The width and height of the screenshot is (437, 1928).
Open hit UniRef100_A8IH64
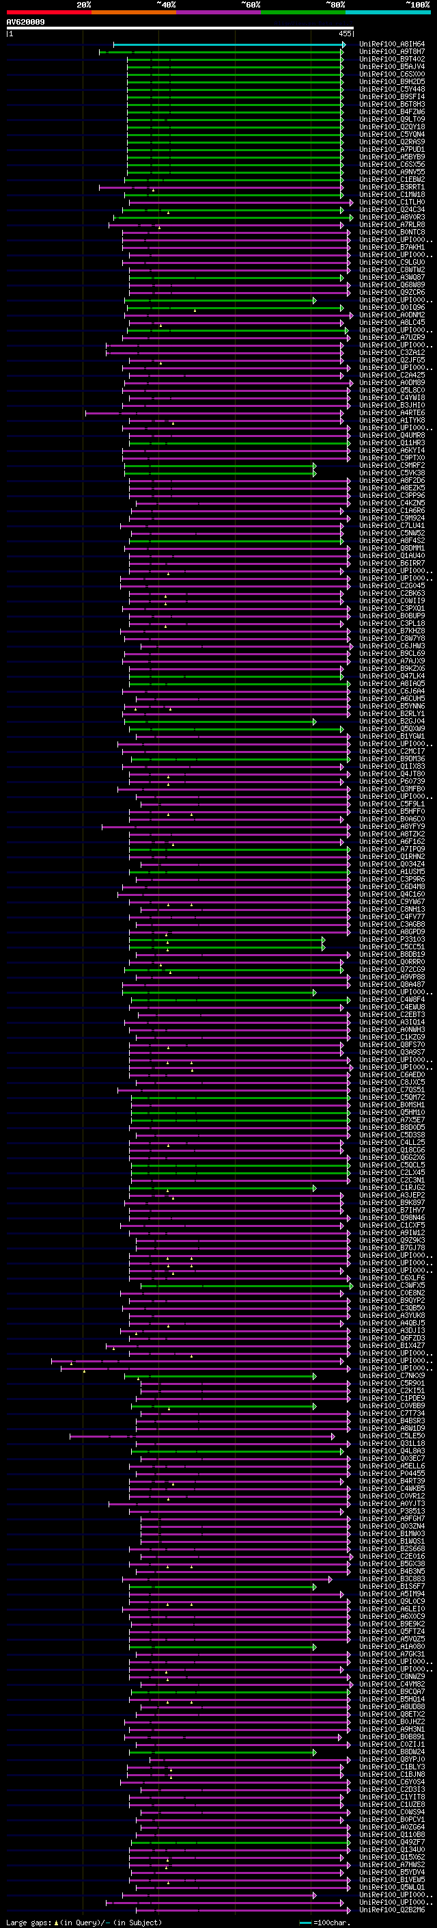tap(391, 45)
